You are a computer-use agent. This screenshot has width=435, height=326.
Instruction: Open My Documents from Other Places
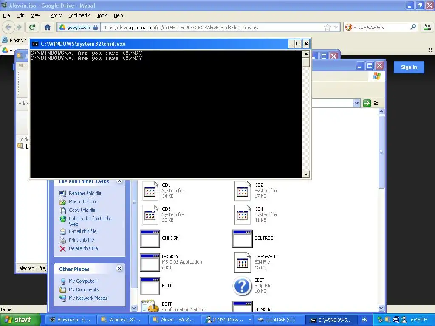coord(84,289)
